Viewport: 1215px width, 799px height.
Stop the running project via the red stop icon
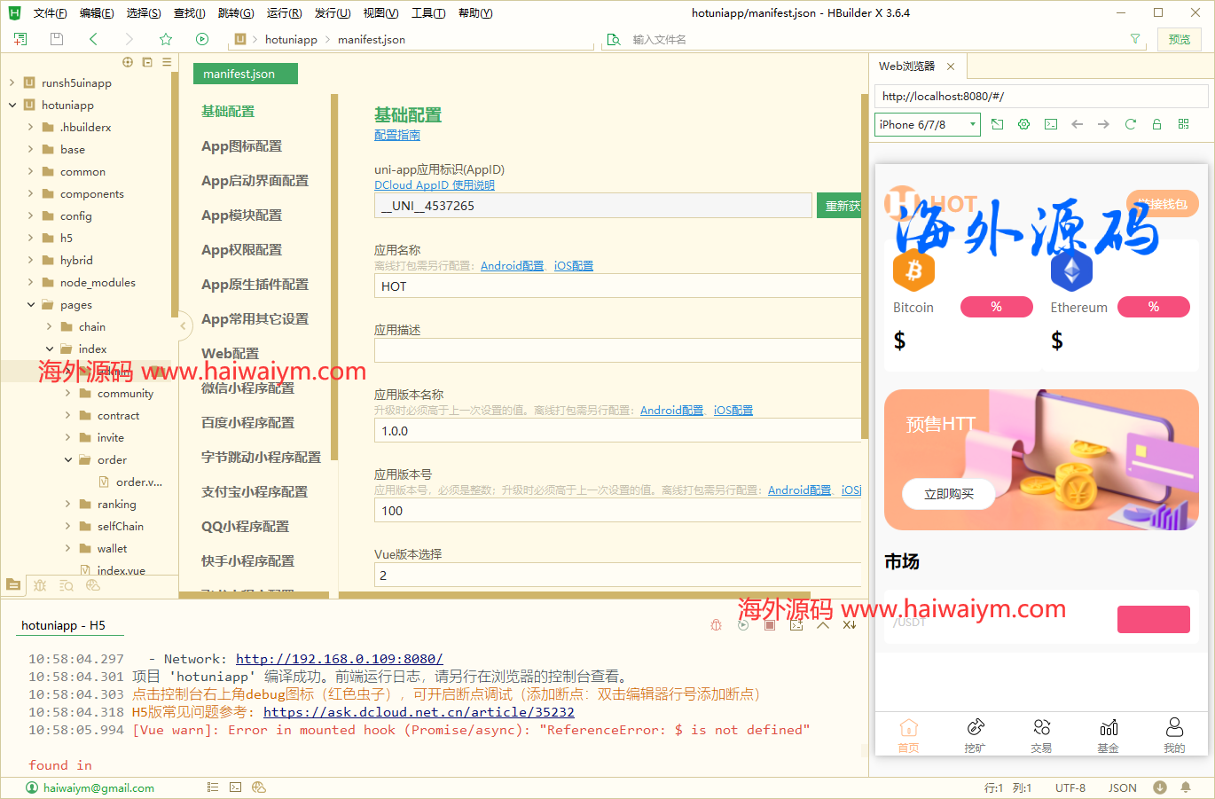click(770, 624)
